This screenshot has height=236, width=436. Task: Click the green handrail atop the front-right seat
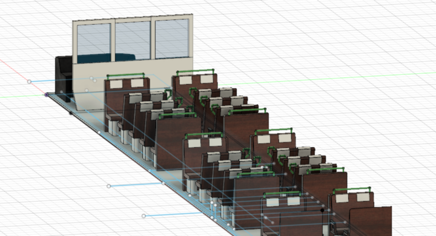click(x=195, y=71)
